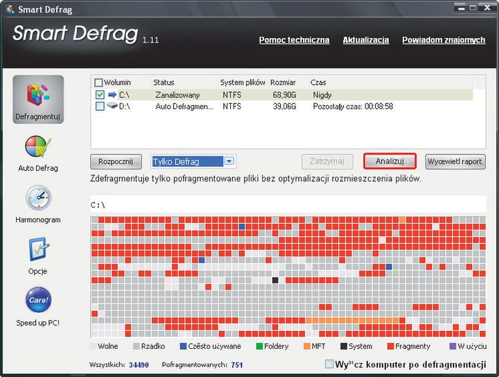
Task: Click the Rozpocznij button
Action: [x=116, y=161]
